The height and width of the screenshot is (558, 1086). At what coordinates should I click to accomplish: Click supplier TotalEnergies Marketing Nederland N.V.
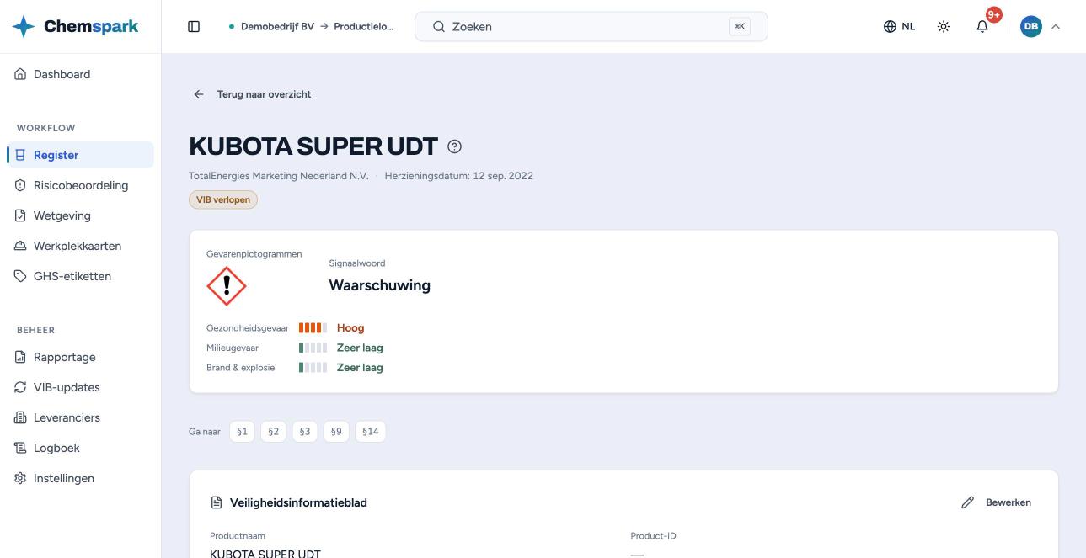click(x=279, y=176)
